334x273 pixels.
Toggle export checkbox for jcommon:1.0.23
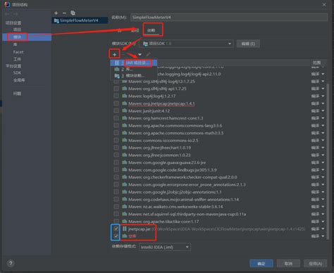pos(116,155)
